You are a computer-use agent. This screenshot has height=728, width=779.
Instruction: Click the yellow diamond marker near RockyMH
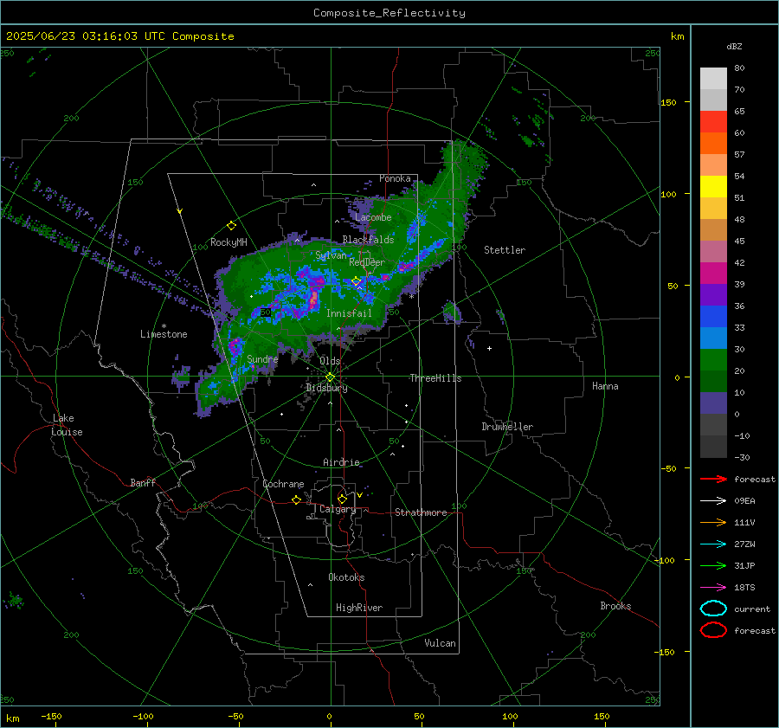click(x=231, y=226)
